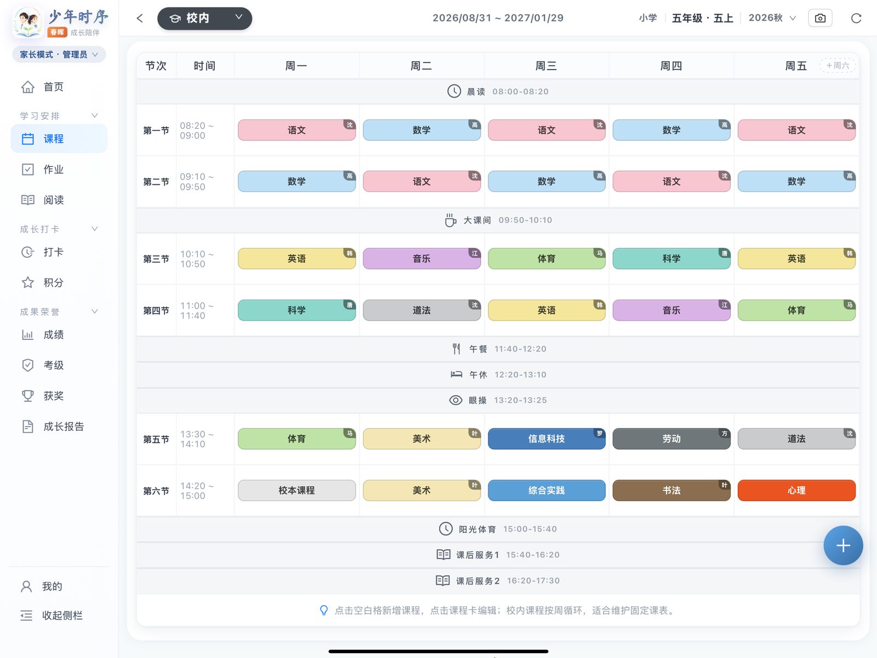Open 家长模式·管理员 mode dropdown
877x658 pixels.
59,54
